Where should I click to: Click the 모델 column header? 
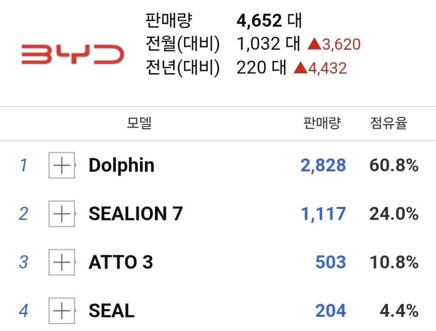coord(140,123)
